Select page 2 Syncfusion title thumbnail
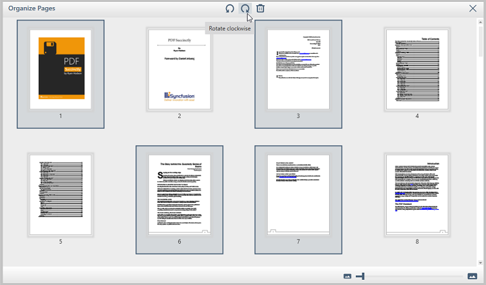This screenshot has width=486, height=285. pos(179,69)
